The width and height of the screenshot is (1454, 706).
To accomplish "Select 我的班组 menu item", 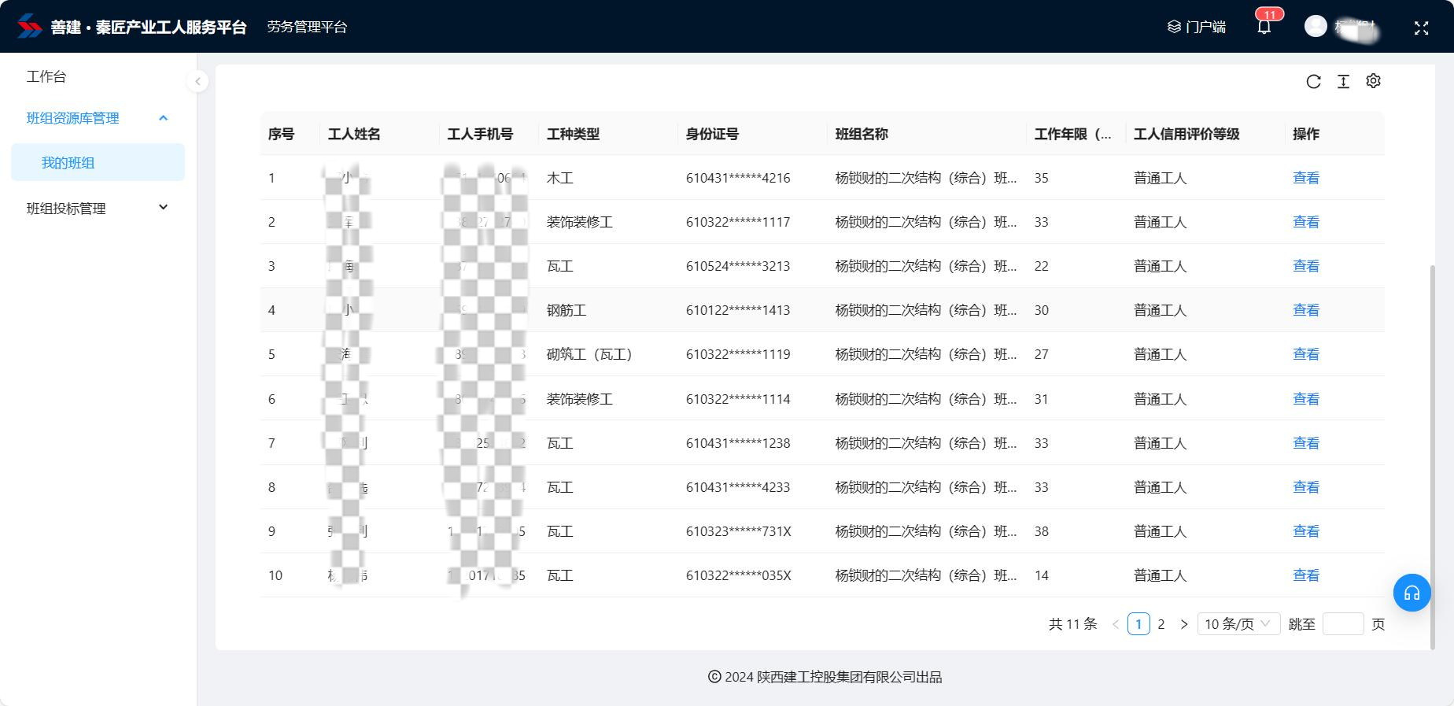I will (68, 163).
